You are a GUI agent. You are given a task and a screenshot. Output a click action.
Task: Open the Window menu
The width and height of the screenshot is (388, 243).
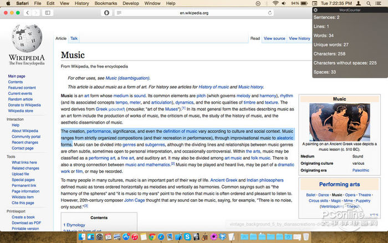pos(152,3)
